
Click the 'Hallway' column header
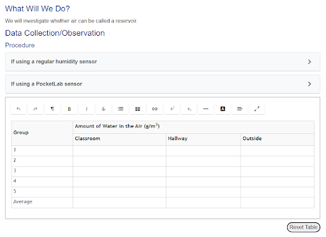[203, 140]
